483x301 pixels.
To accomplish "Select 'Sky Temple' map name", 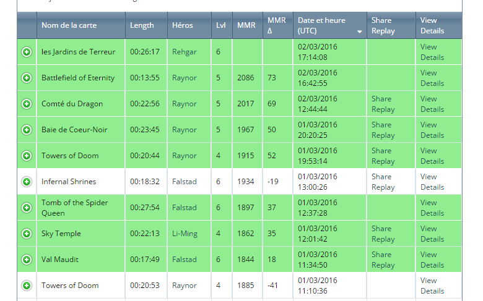I will coord(61,234).
